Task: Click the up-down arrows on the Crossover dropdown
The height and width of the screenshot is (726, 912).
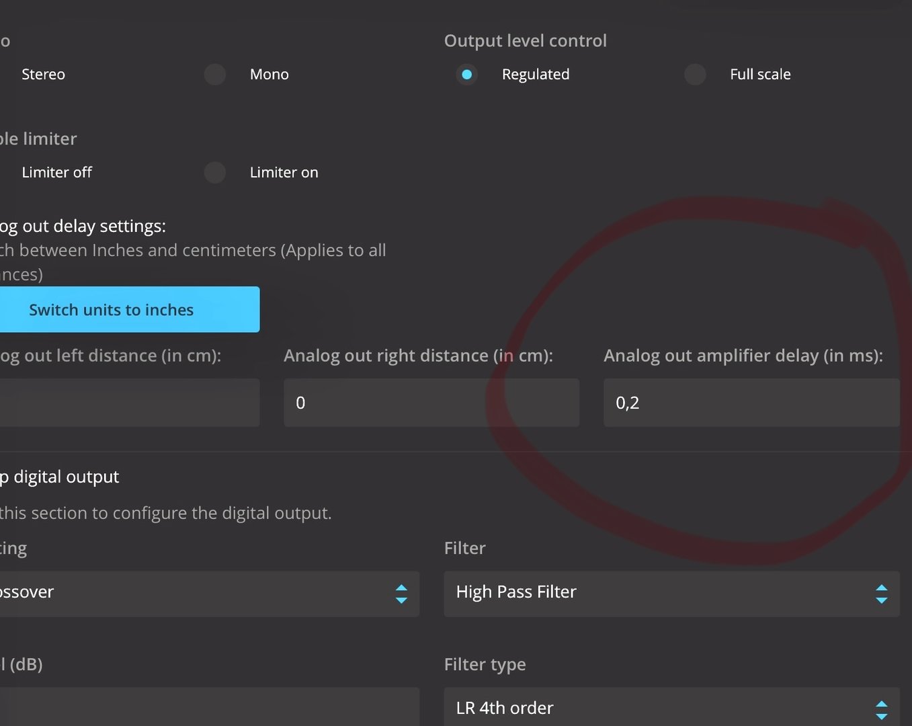Action: (401, 594)
